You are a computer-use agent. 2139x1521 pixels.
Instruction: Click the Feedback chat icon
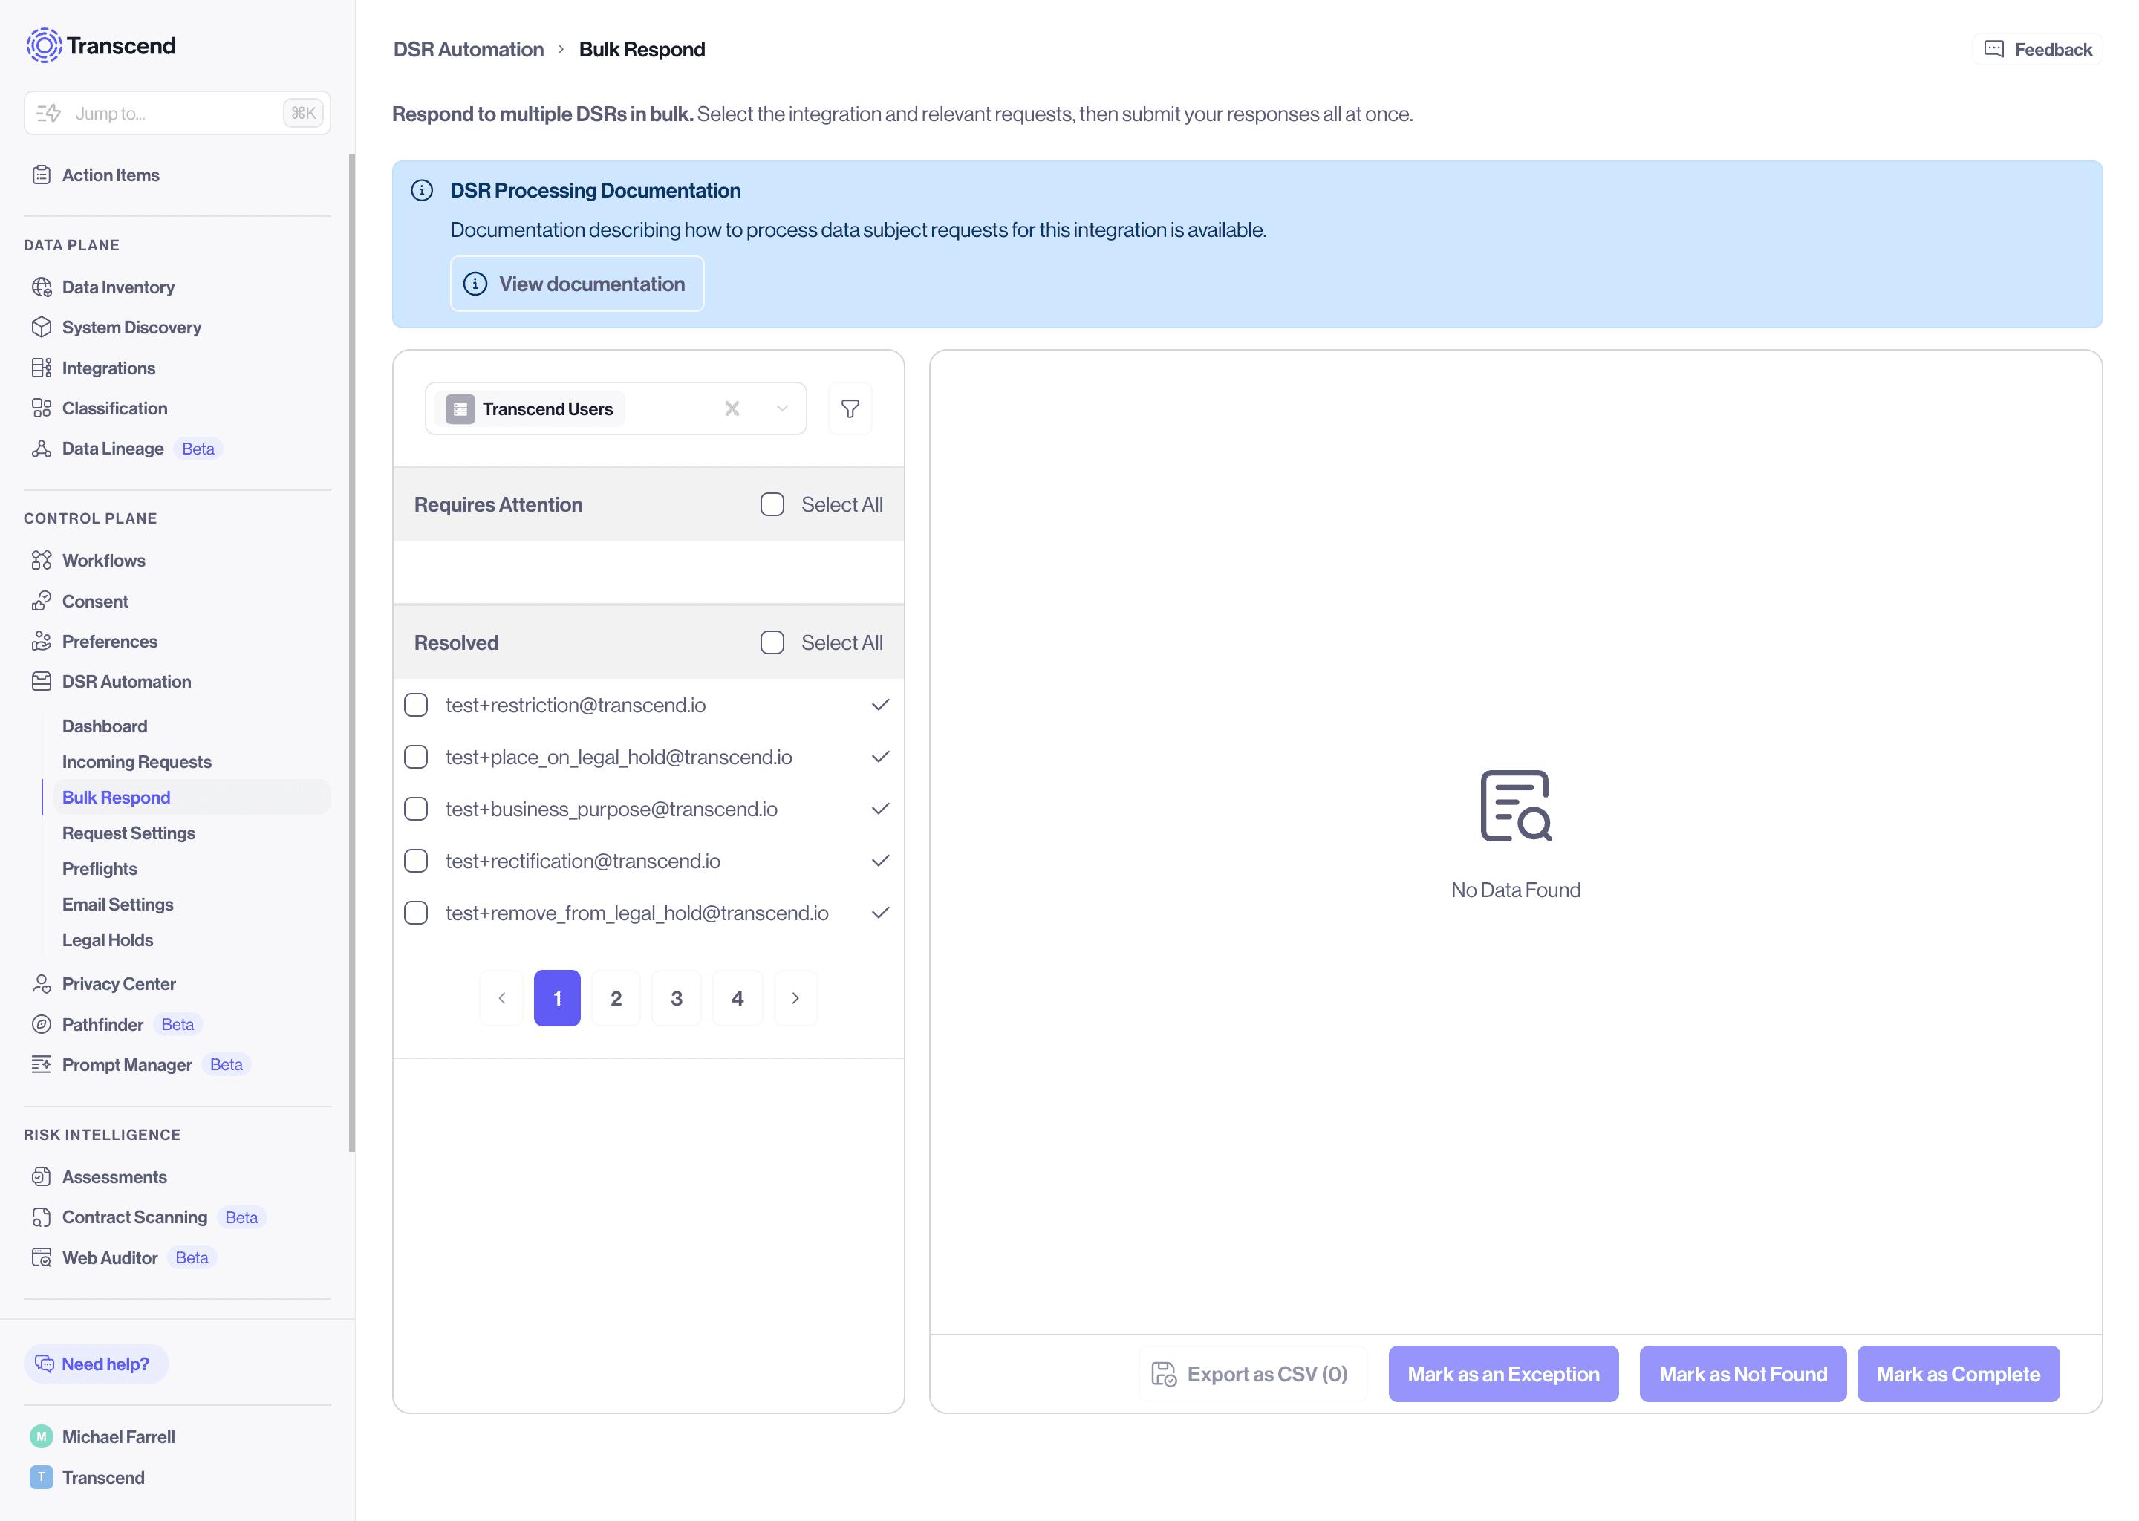1994,50
